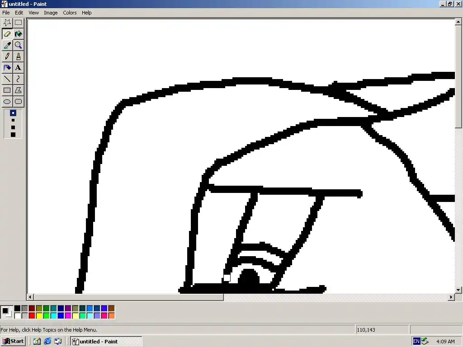Select the Polygon tool
Image resolution: width=463 pixels, height=347 pixels.
18,90
